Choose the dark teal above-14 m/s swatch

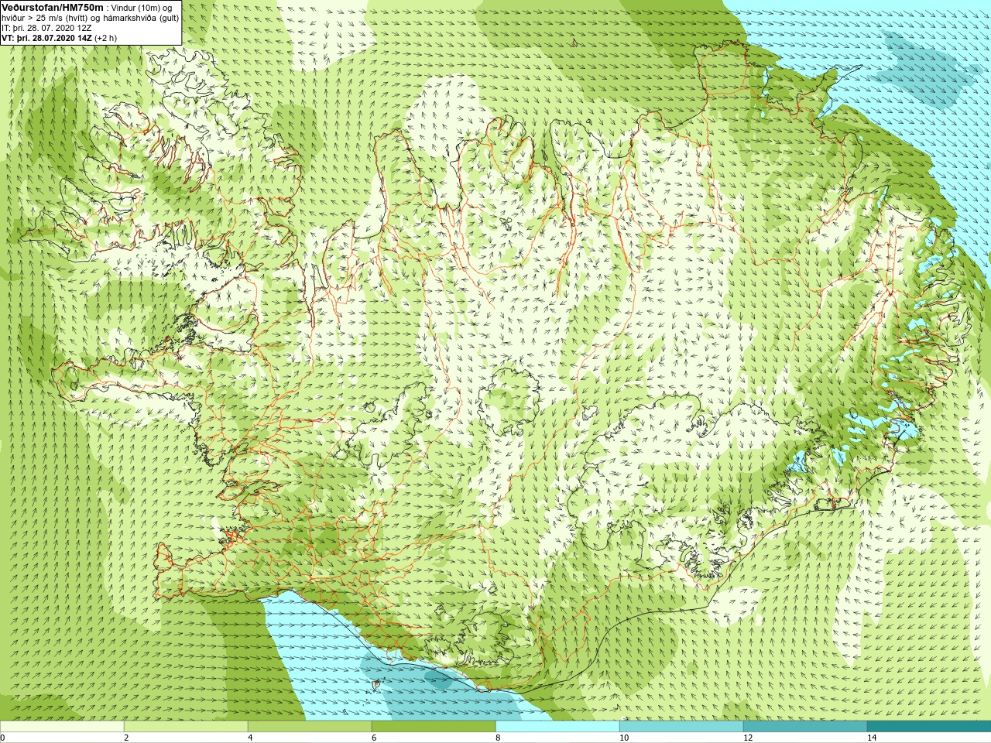point(929,727)
